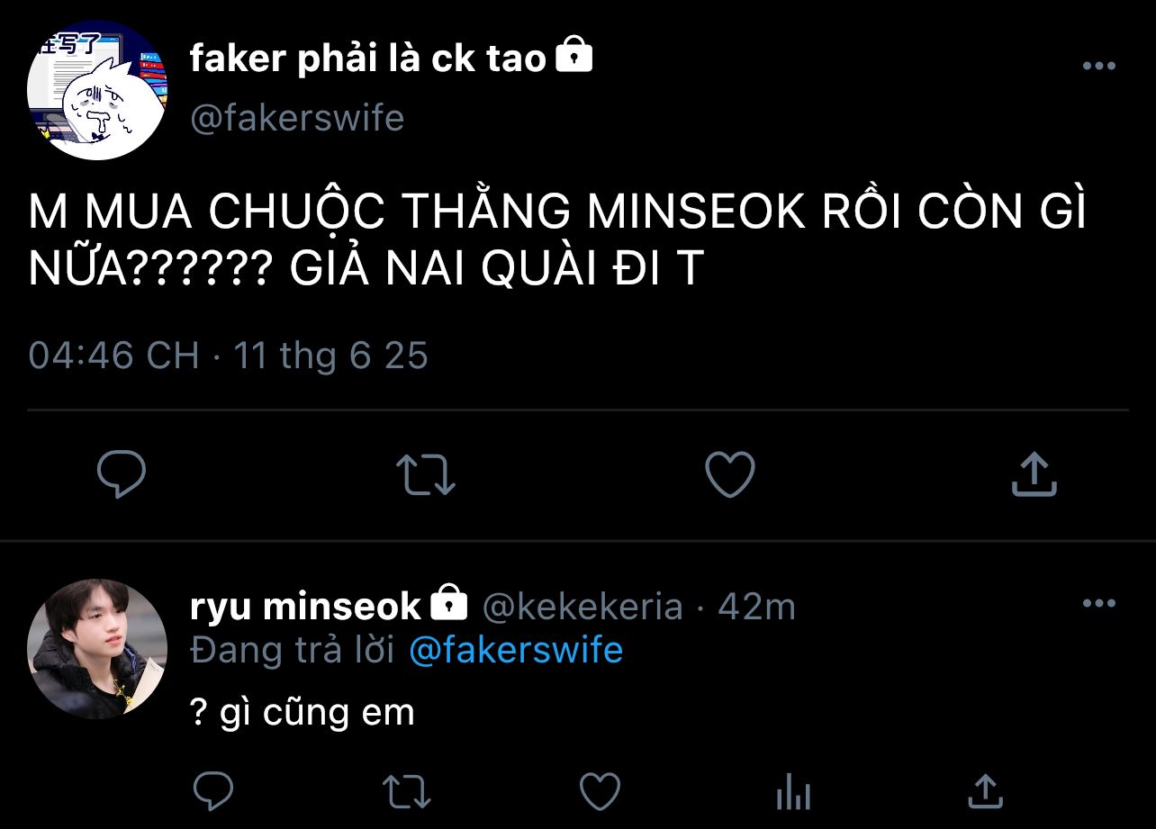Viewport: 1156px width, 829px height.
Task: Retweet ryu minseok's reply
Action: pyautogui.click(x=407, y=791)
